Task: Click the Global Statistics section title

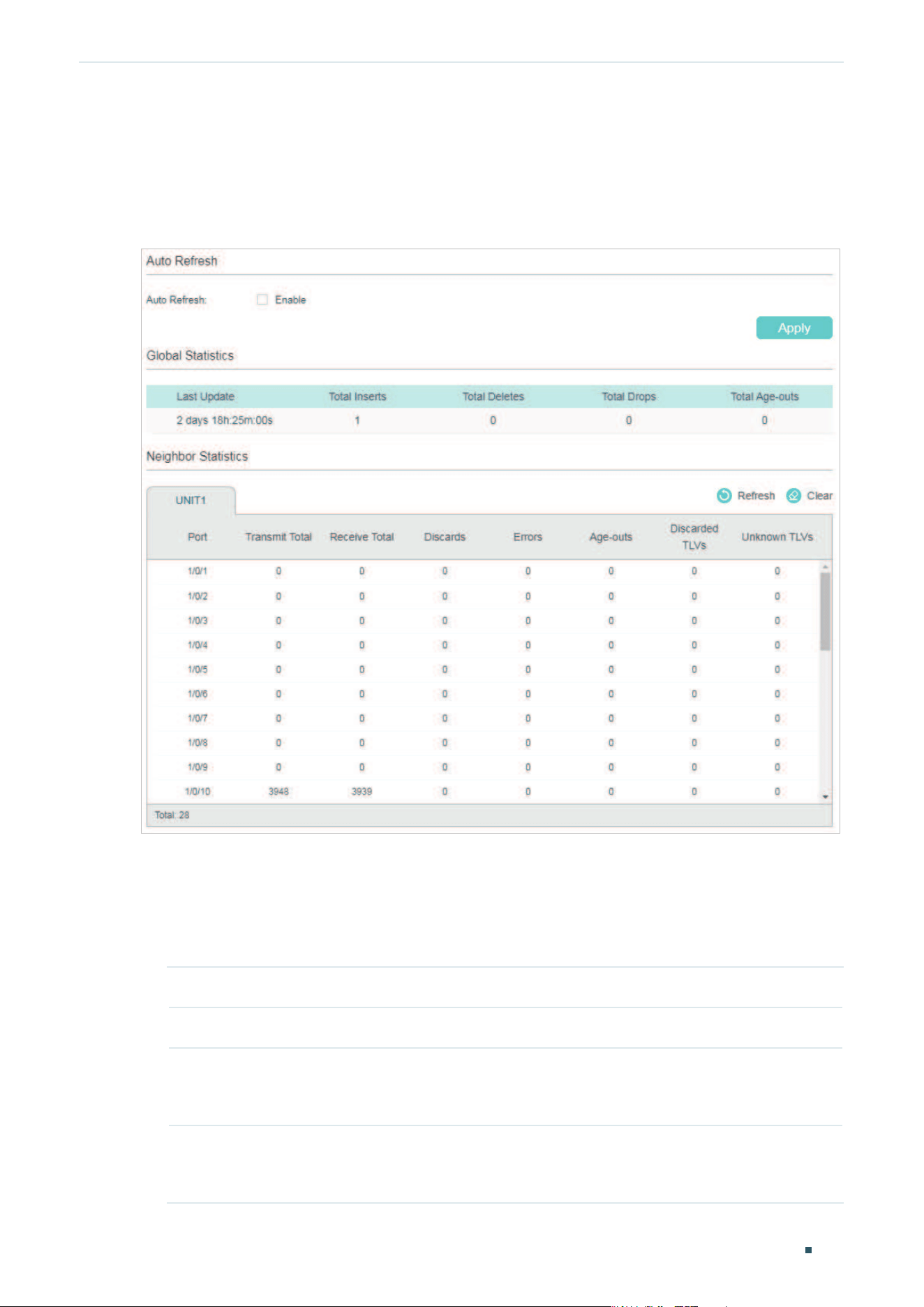Action: click(x=190, y=355)
